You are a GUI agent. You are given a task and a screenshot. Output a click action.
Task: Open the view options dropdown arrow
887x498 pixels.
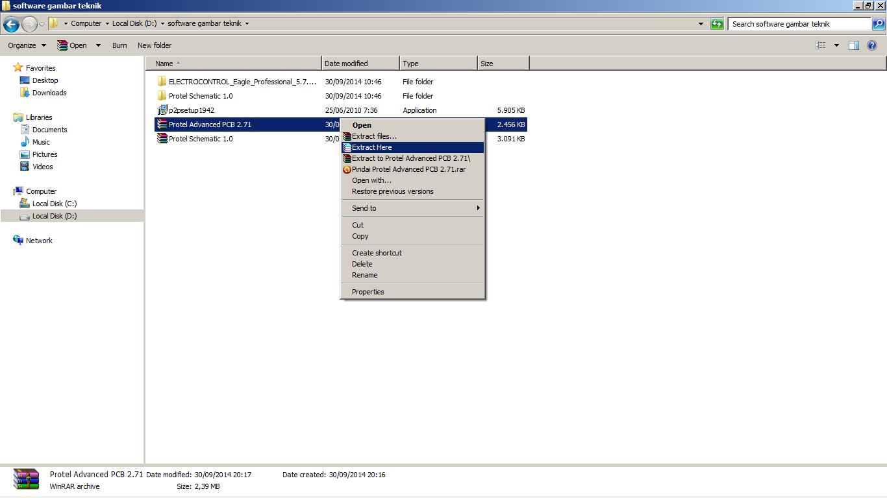836,45
